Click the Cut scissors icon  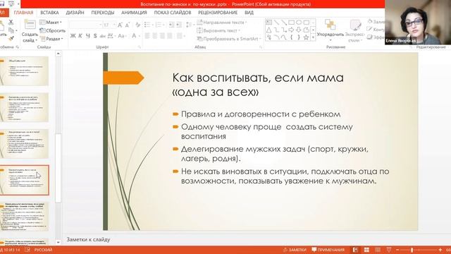(x=11, y=22)
